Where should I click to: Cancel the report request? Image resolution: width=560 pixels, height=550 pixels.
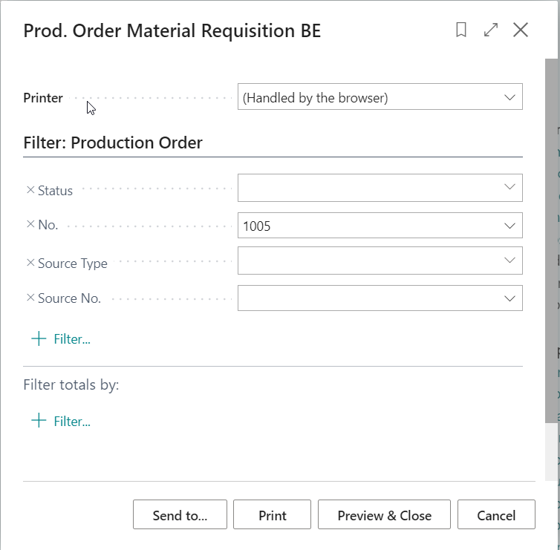pyautogui.click(x=496, y=515)
